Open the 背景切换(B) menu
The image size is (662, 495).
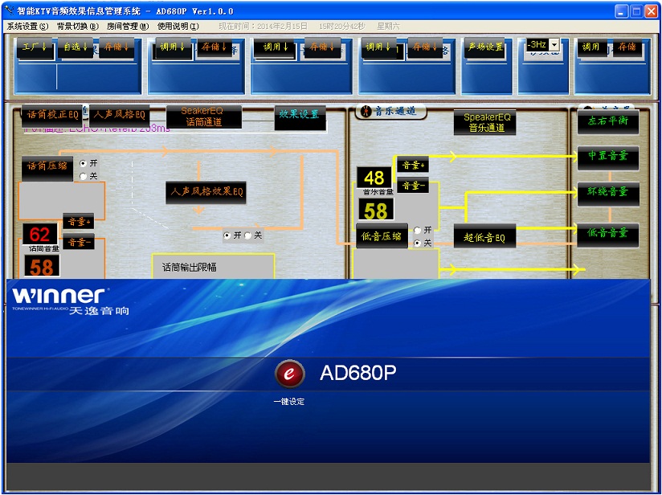[x=78, y=27]
